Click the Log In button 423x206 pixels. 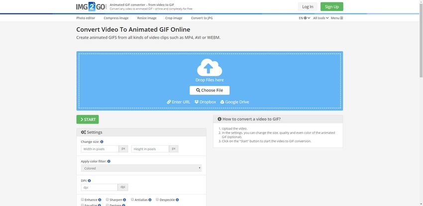pos(308,7)
